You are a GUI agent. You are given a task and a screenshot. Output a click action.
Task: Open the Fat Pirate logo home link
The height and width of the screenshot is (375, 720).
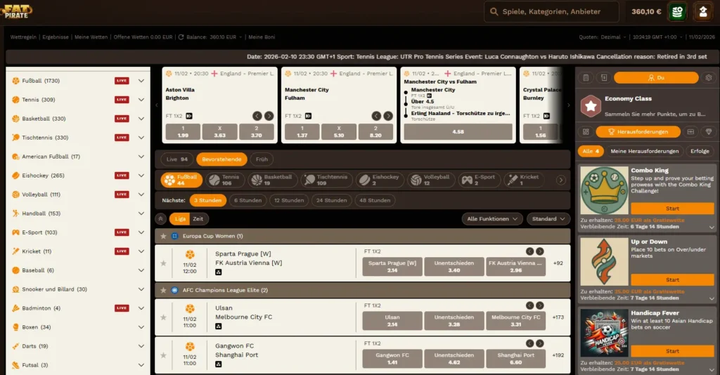[x=17, y=11]
